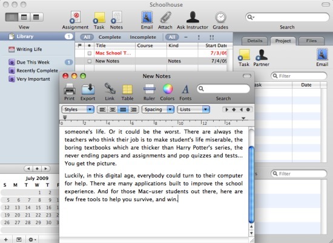Open the Lists dropdown

[x=193, y=110]
